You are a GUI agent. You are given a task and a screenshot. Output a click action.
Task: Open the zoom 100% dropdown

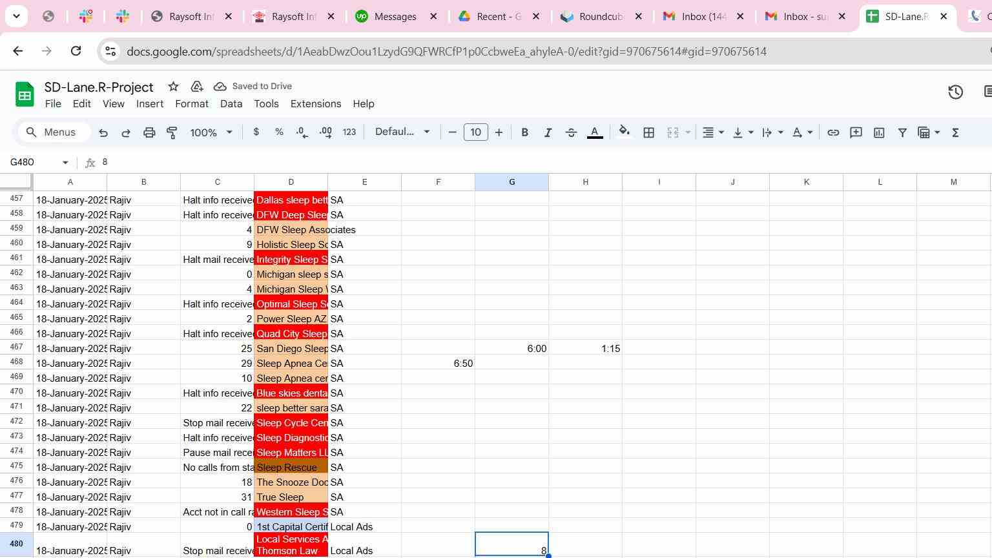click(211, 132)
